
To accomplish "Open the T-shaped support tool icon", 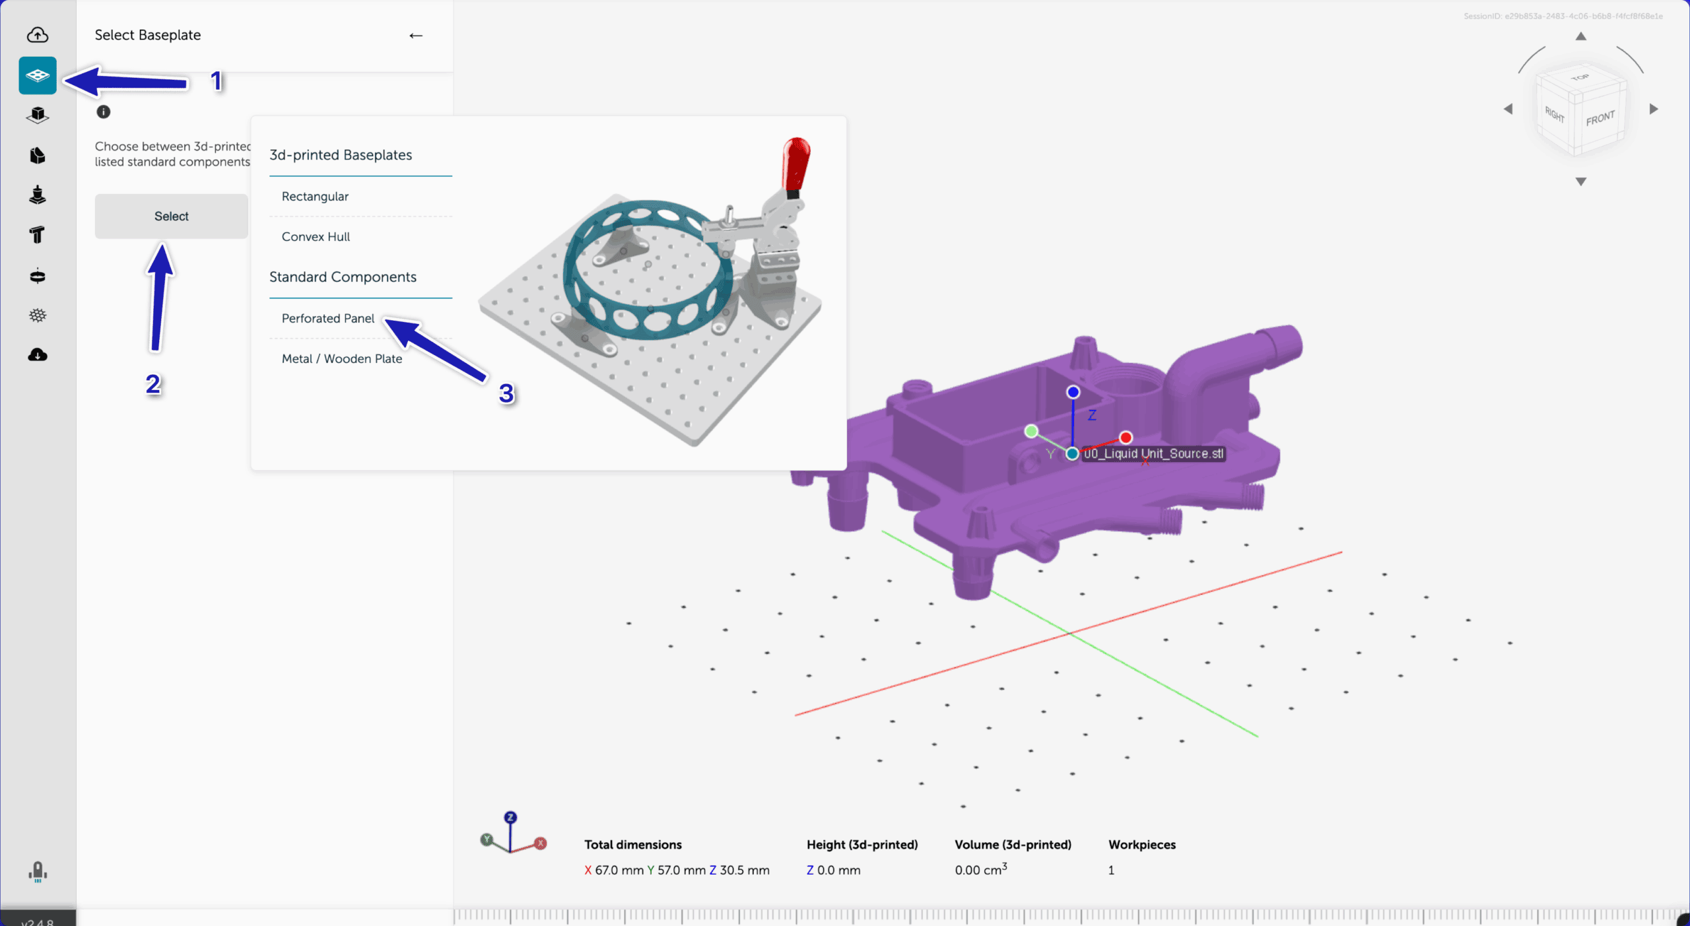I will coord(38,235).
